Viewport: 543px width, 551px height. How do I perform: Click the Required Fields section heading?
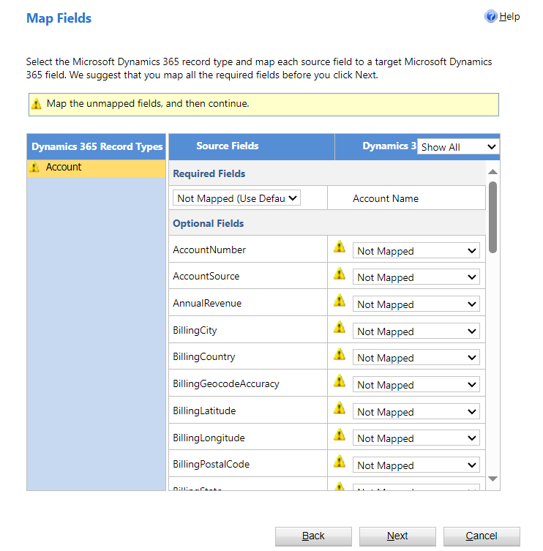(209, 173)
